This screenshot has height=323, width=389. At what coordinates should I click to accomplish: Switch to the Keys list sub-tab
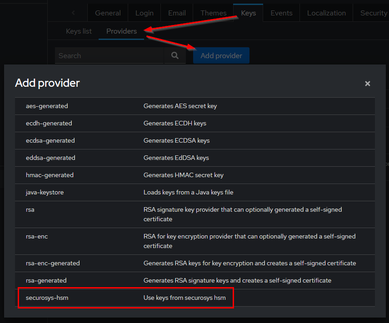coord(79,31)
